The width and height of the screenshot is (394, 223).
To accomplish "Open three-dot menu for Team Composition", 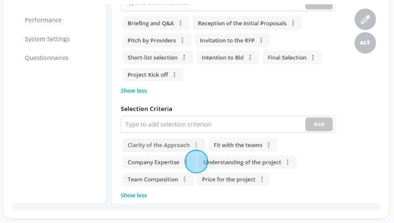I will [185, 179].
